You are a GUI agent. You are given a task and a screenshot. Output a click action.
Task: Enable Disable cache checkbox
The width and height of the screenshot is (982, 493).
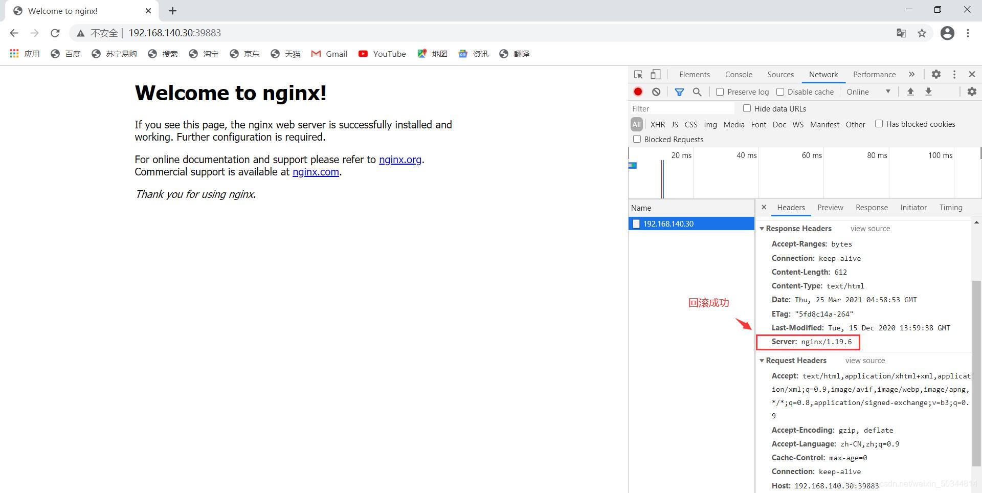(780, 92)
